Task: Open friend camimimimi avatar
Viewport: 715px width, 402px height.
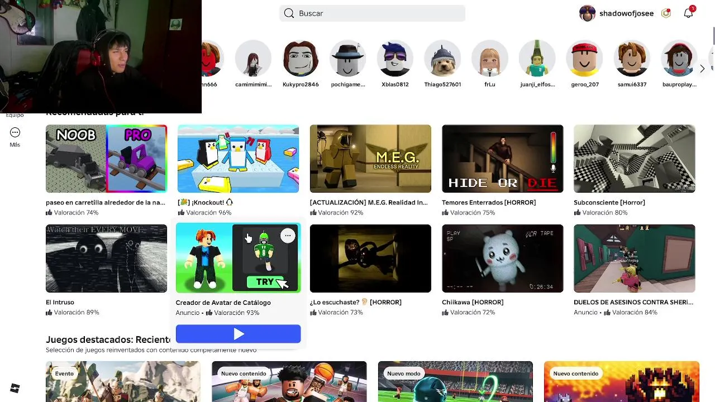Action: 253,58
